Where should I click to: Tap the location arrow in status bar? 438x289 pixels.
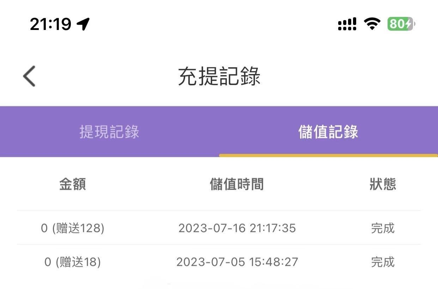pos(83,24)
